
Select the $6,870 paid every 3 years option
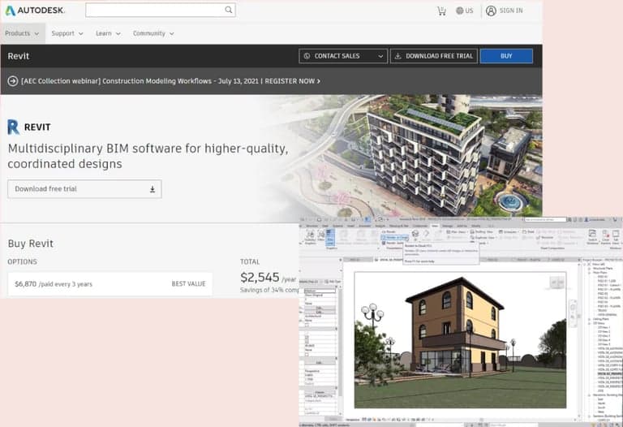coord(110,284)
